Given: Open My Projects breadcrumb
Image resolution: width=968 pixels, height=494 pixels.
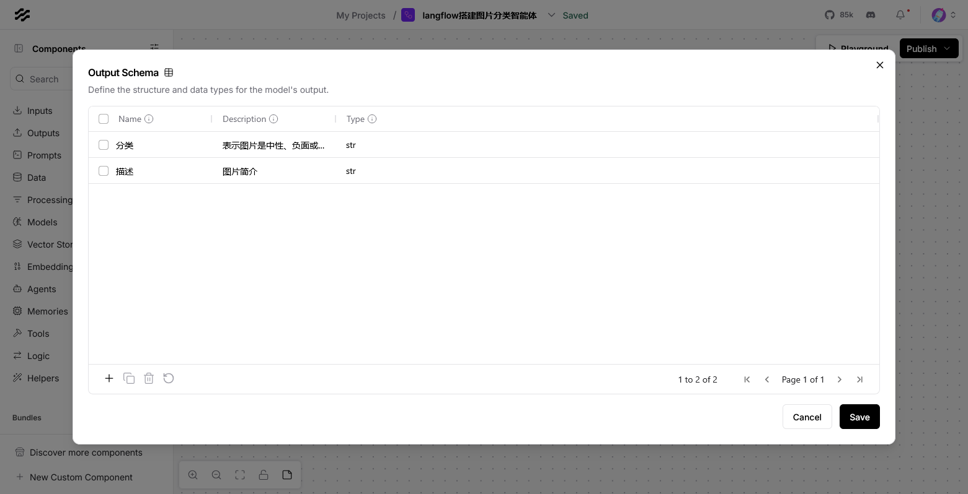Looking at the screenshot, I should [x=361, y=15].
